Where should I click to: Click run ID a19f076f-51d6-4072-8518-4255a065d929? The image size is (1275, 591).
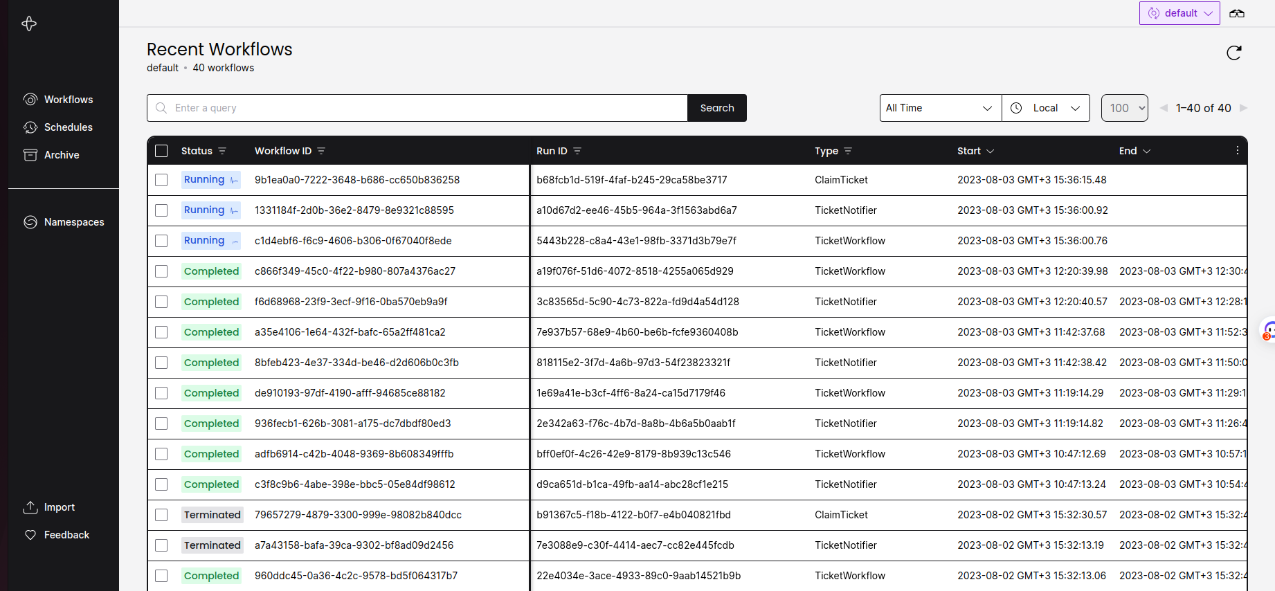pyautogui.click(x=635, y=271)
